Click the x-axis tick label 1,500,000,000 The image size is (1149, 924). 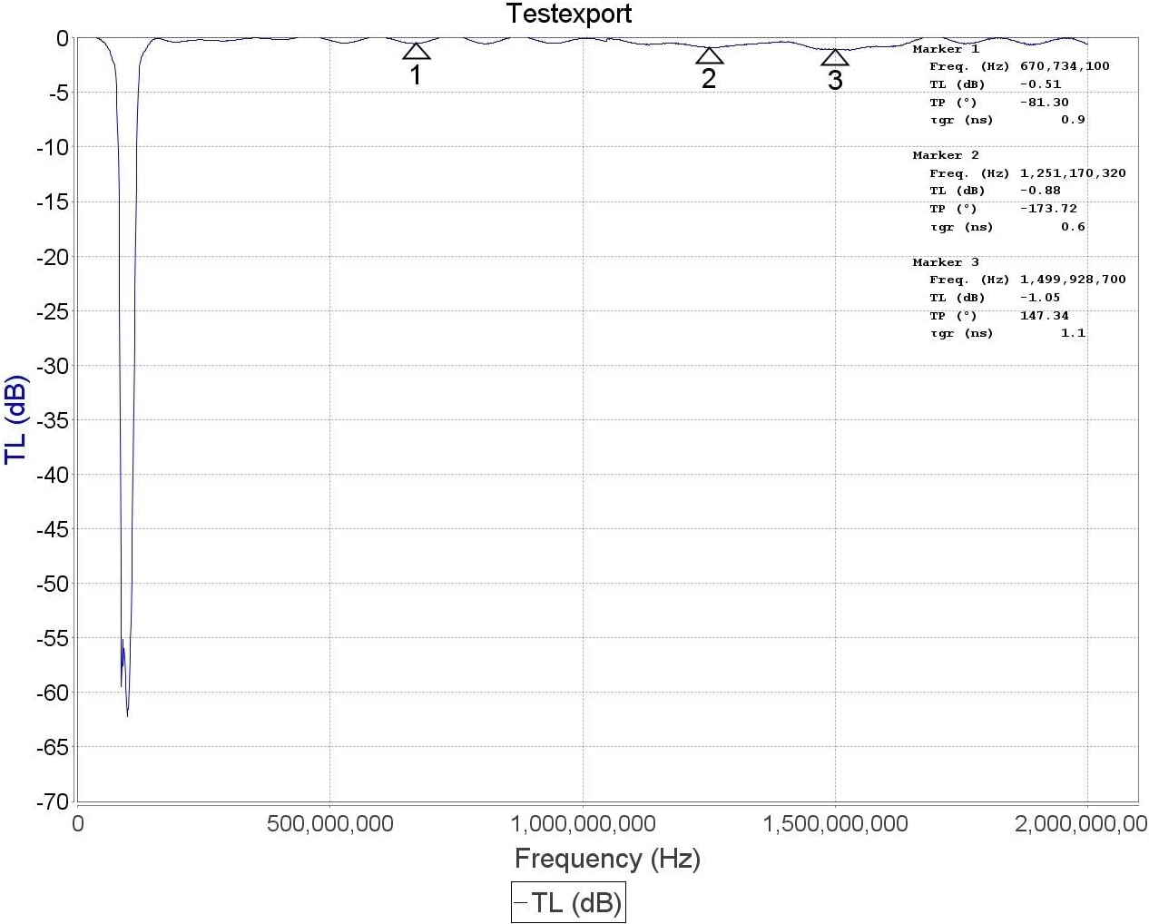pos(835,823)
